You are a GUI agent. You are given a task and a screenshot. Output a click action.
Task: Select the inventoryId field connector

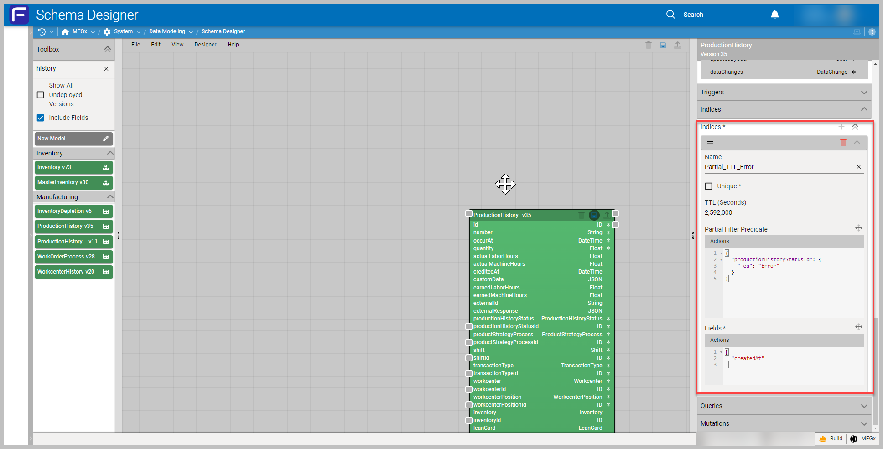(x=468, y=420)
